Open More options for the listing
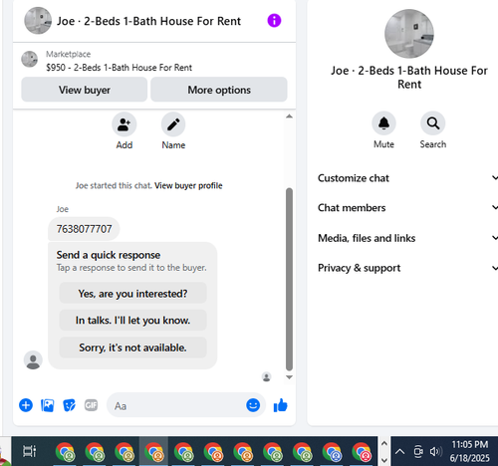Viewport: 498px width, 466px height. point(219,90)
